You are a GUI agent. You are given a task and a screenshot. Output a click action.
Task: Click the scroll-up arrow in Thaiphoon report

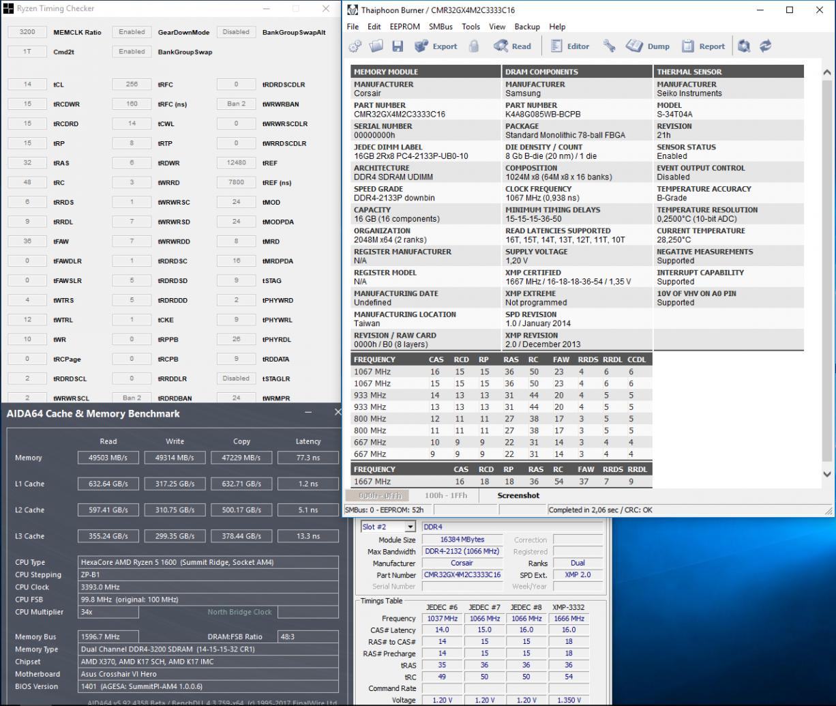(827, 72)
